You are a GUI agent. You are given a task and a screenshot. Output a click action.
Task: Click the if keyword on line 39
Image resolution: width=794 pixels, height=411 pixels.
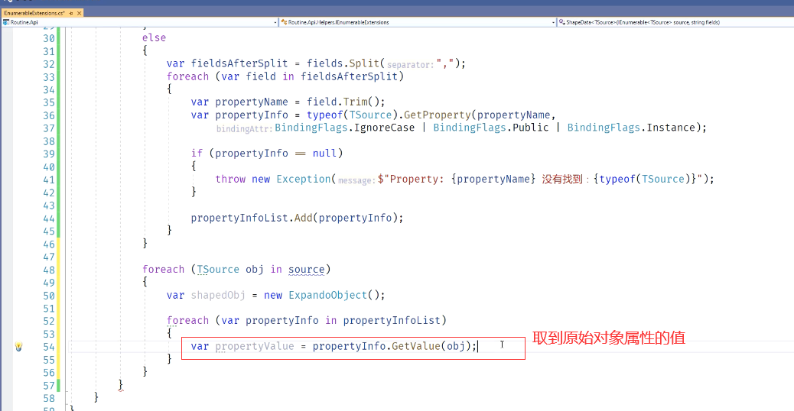(197, 154)
